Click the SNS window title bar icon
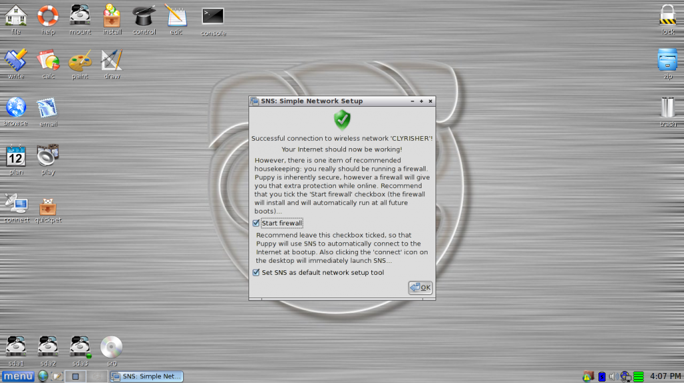Viewport: 684px width, 383px height. tap(254, 101)
